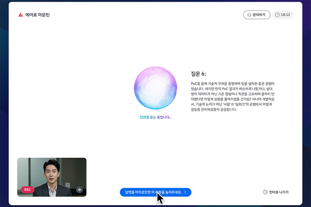The image size is (311, 207).
Task: Click the 에어로 마운틴 brand name
Action: click(37, 15)
